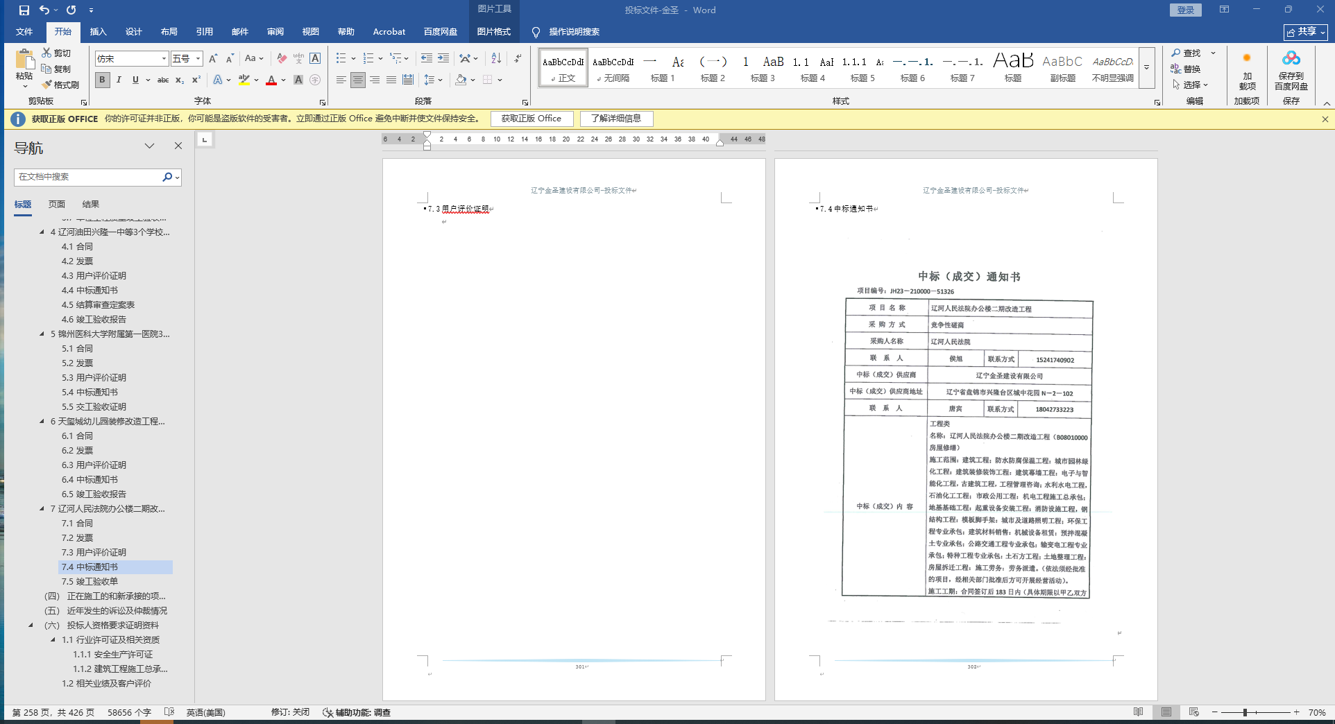Open the 插入 ribbon tab
Image resolution: width=1335 pixels, height=724 pixels.
pyautogui.click(x=98, y=32)
